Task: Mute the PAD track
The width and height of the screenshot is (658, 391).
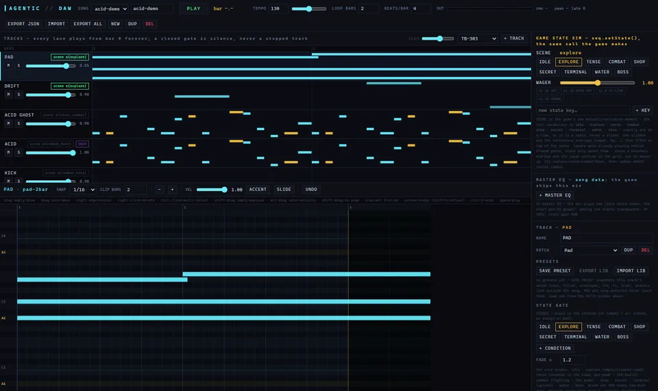Action: [8, 65]
